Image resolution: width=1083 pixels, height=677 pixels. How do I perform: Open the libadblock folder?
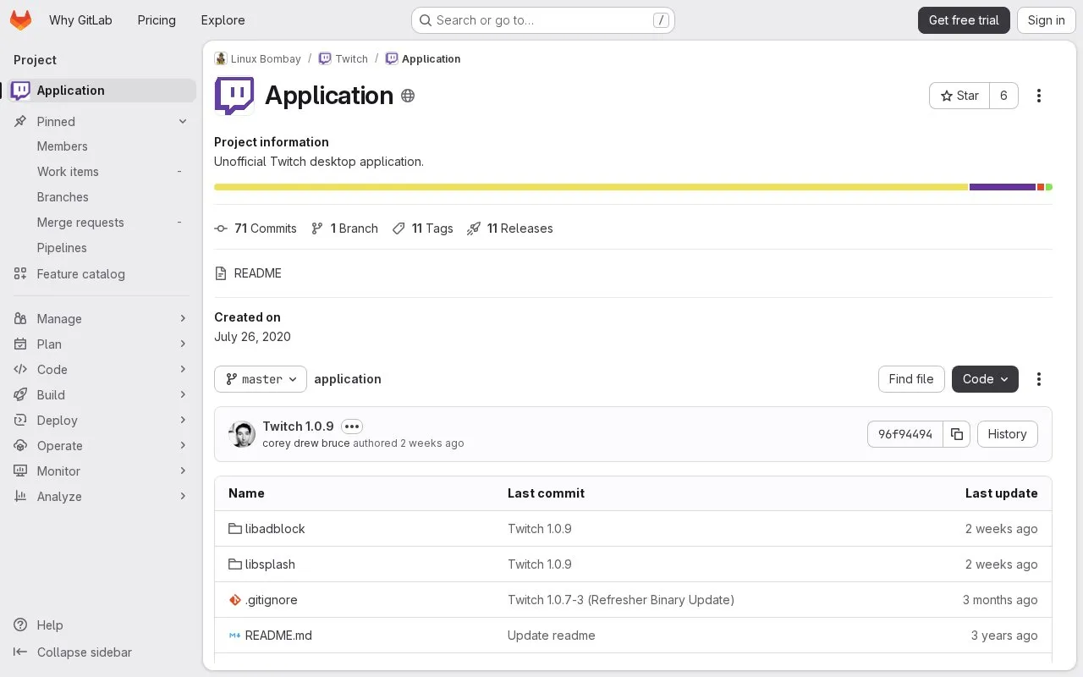(275, 529)
